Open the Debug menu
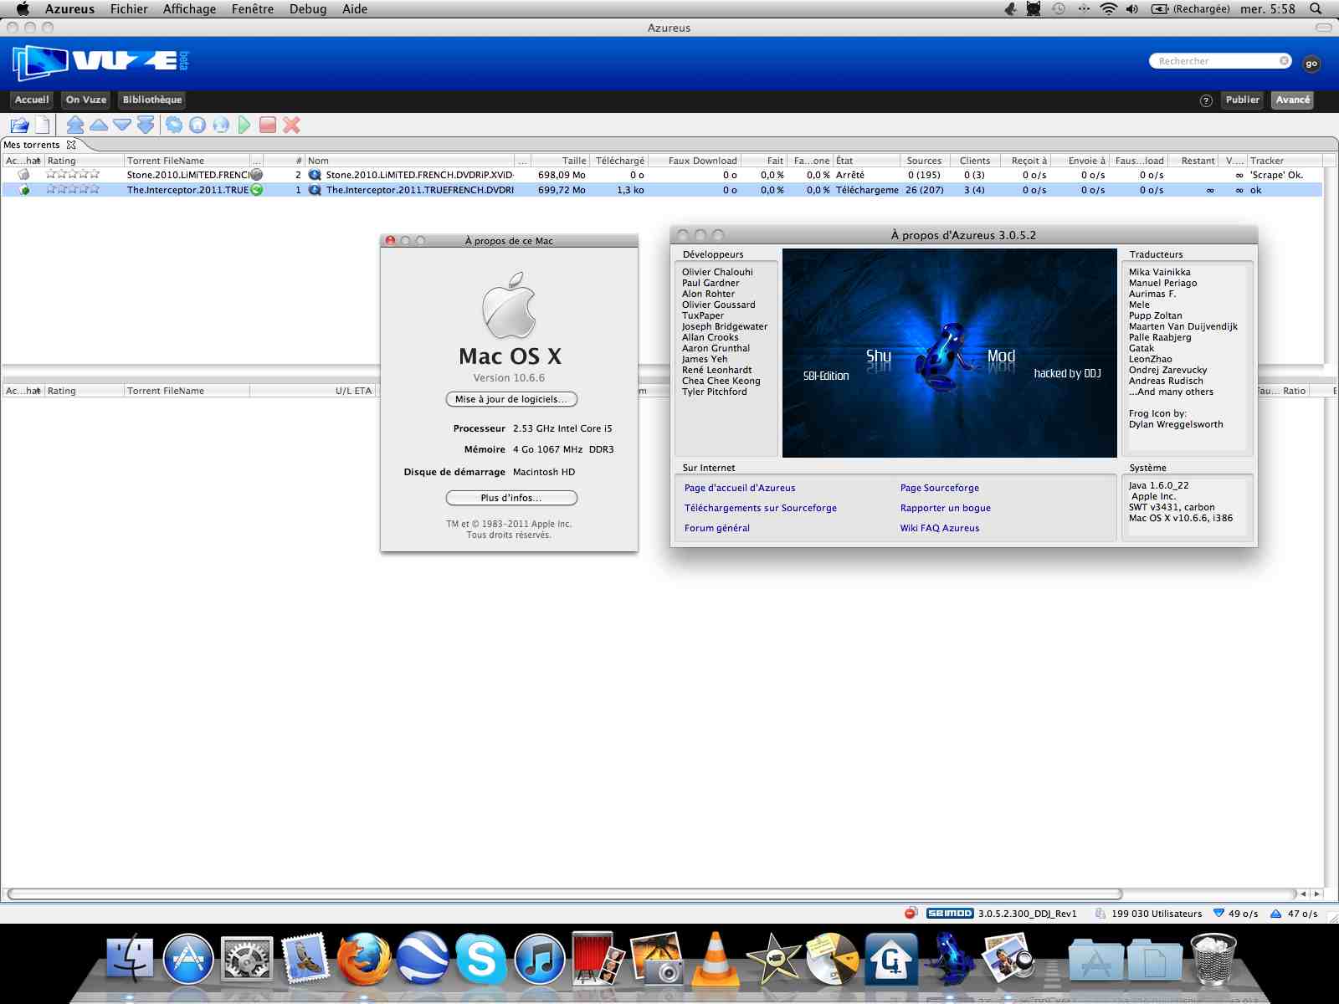This screenshot has width=1339, height=1004. (x=308, y=9)
